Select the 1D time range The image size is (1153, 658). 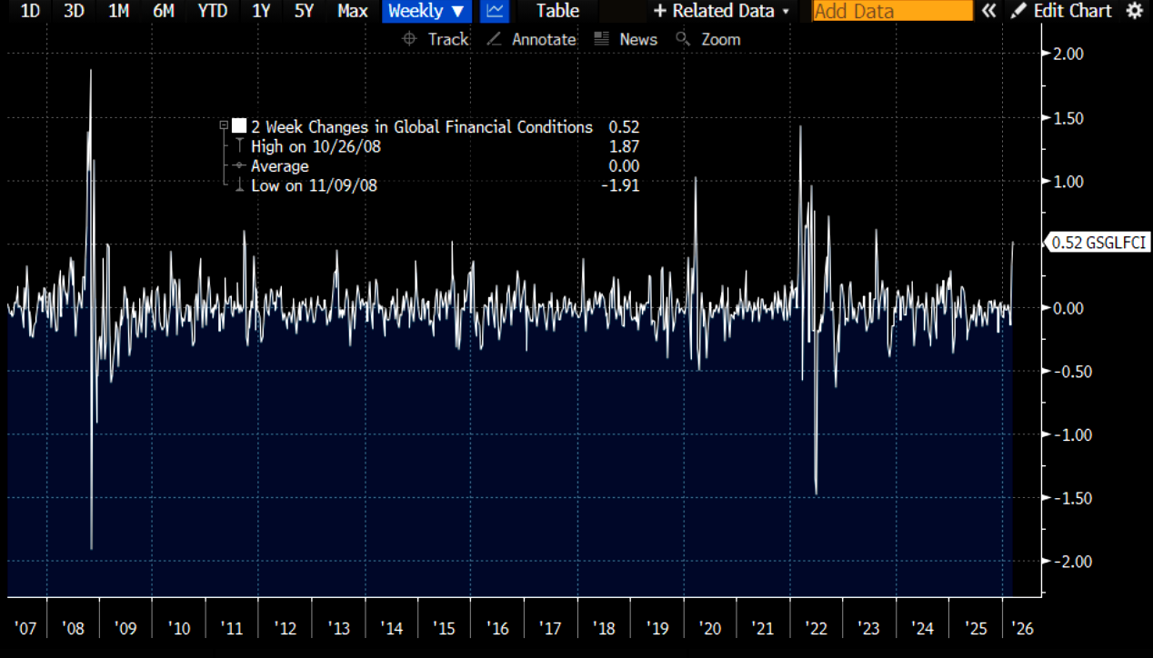click(30, 11)
